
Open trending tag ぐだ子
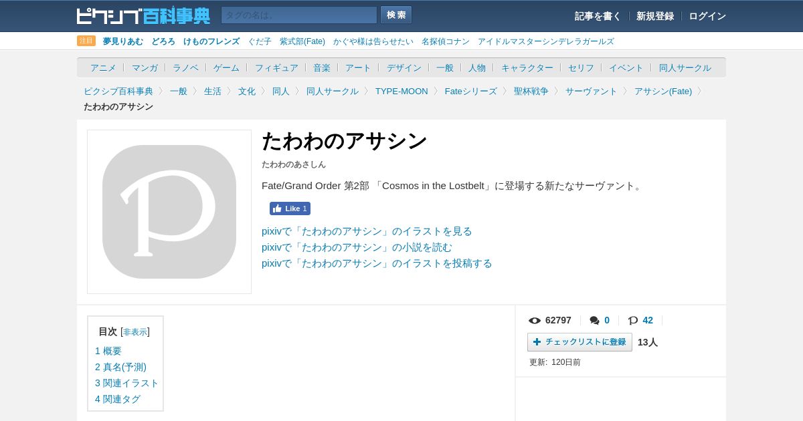coord(260,41)
